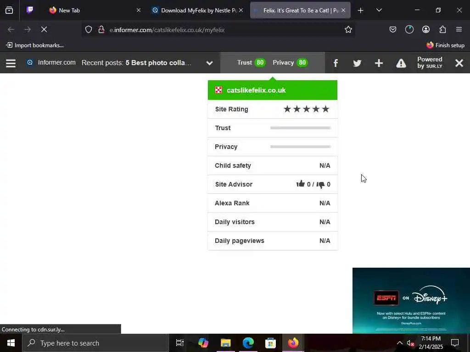The image size is (470, 352).
Task: Open the Windows Start menu
Action: pyautogui.click(x=11, y=343)
